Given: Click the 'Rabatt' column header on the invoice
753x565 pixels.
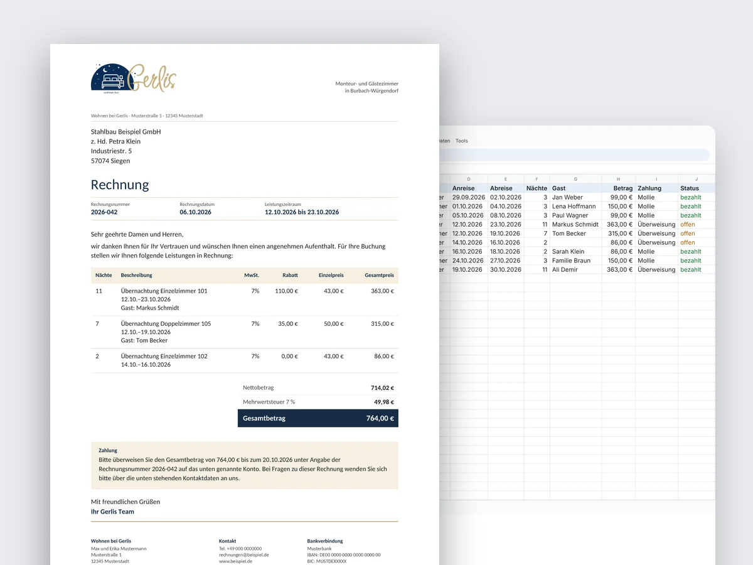Looking at the screenshot, I should (x=291, y=275).
